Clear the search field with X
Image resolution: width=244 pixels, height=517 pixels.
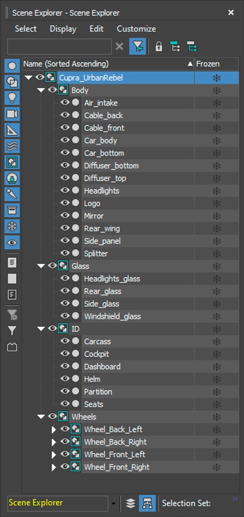pyautogui.click(x=119, y=46)
